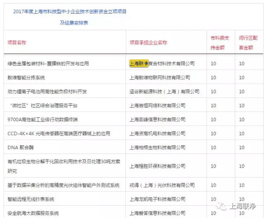Click 闵行区 amount '10' in the 覆膜铁 row
264x218 pixels.
242,64
